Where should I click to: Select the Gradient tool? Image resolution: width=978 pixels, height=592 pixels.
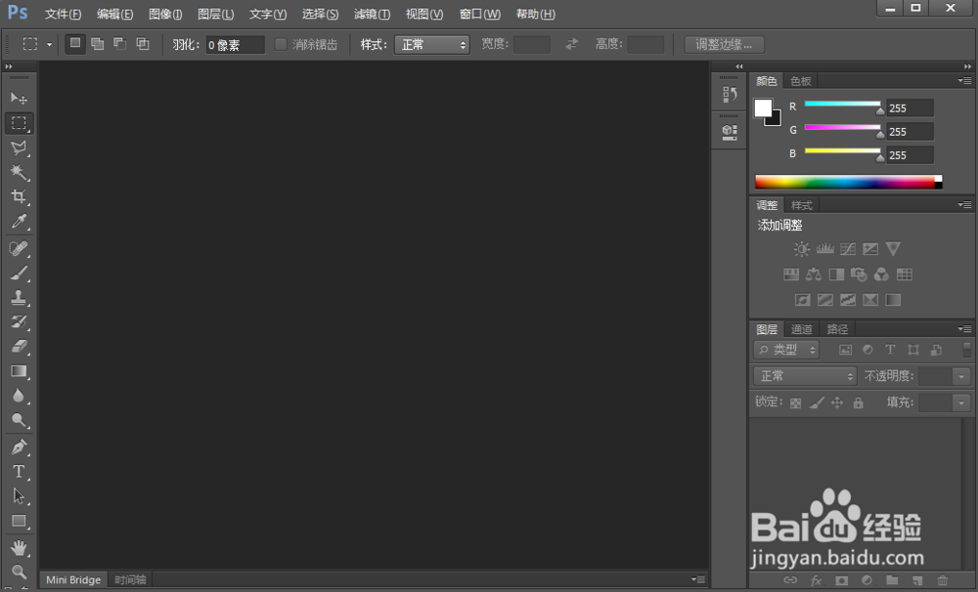pos(19,371)
